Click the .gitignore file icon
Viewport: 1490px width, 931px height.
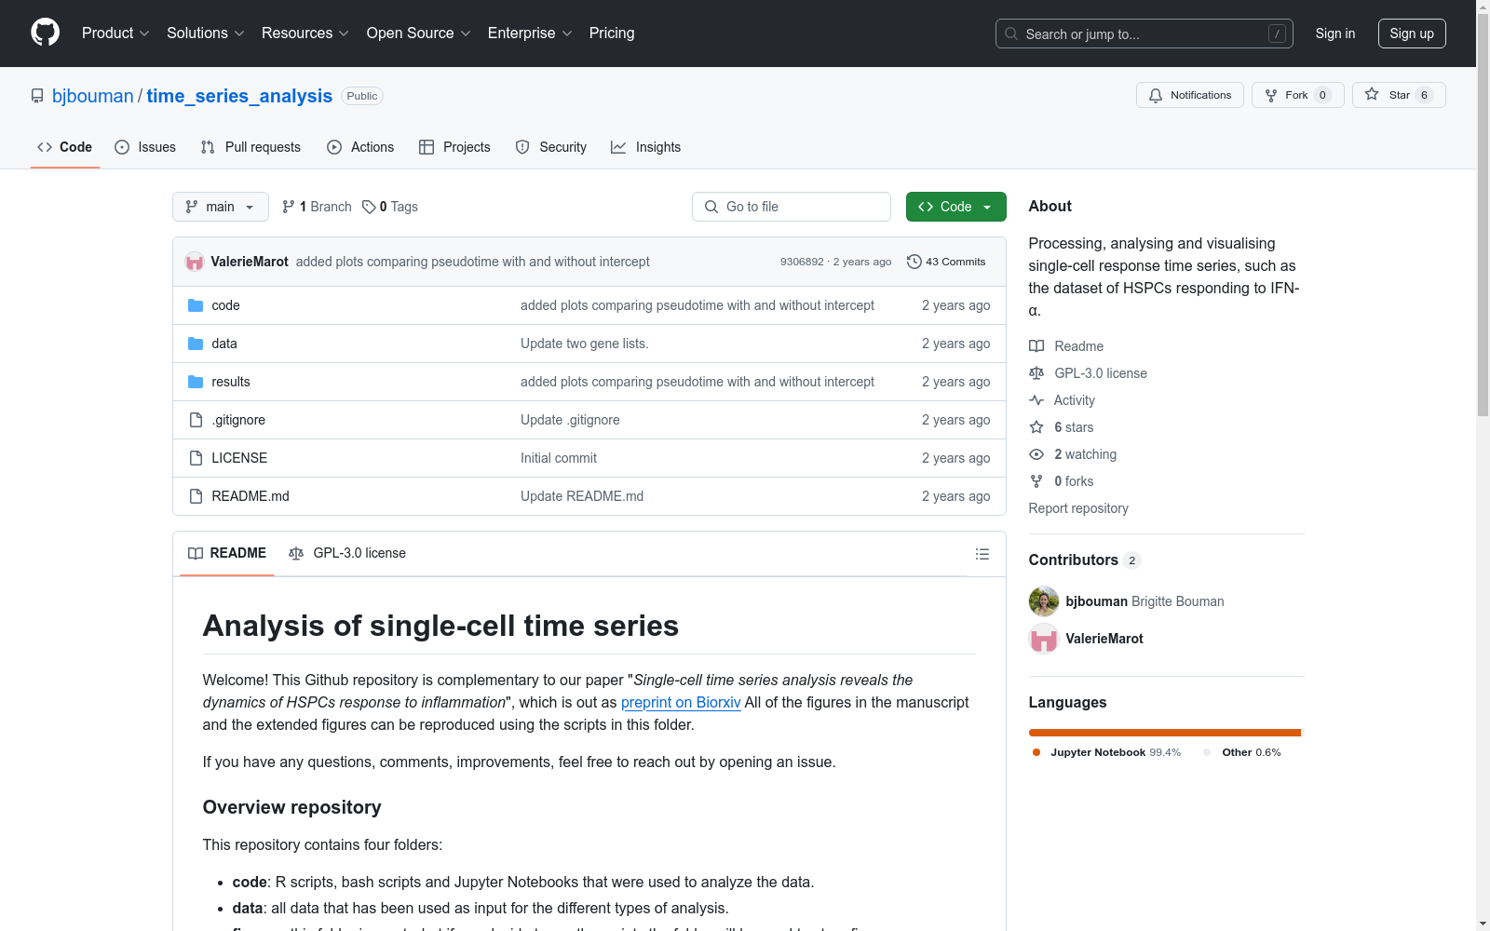(196, 420)
